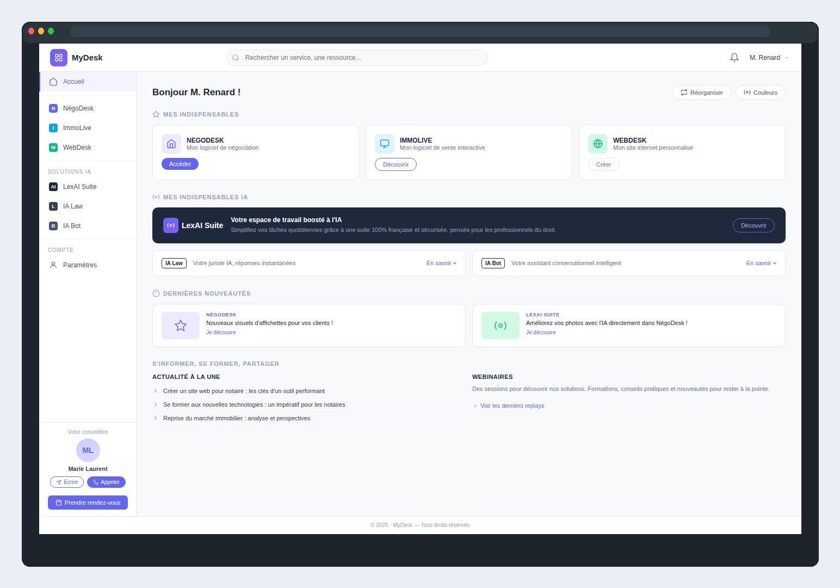
Task: Click Je découvre under LexAI Suite news
Action: 541,332
